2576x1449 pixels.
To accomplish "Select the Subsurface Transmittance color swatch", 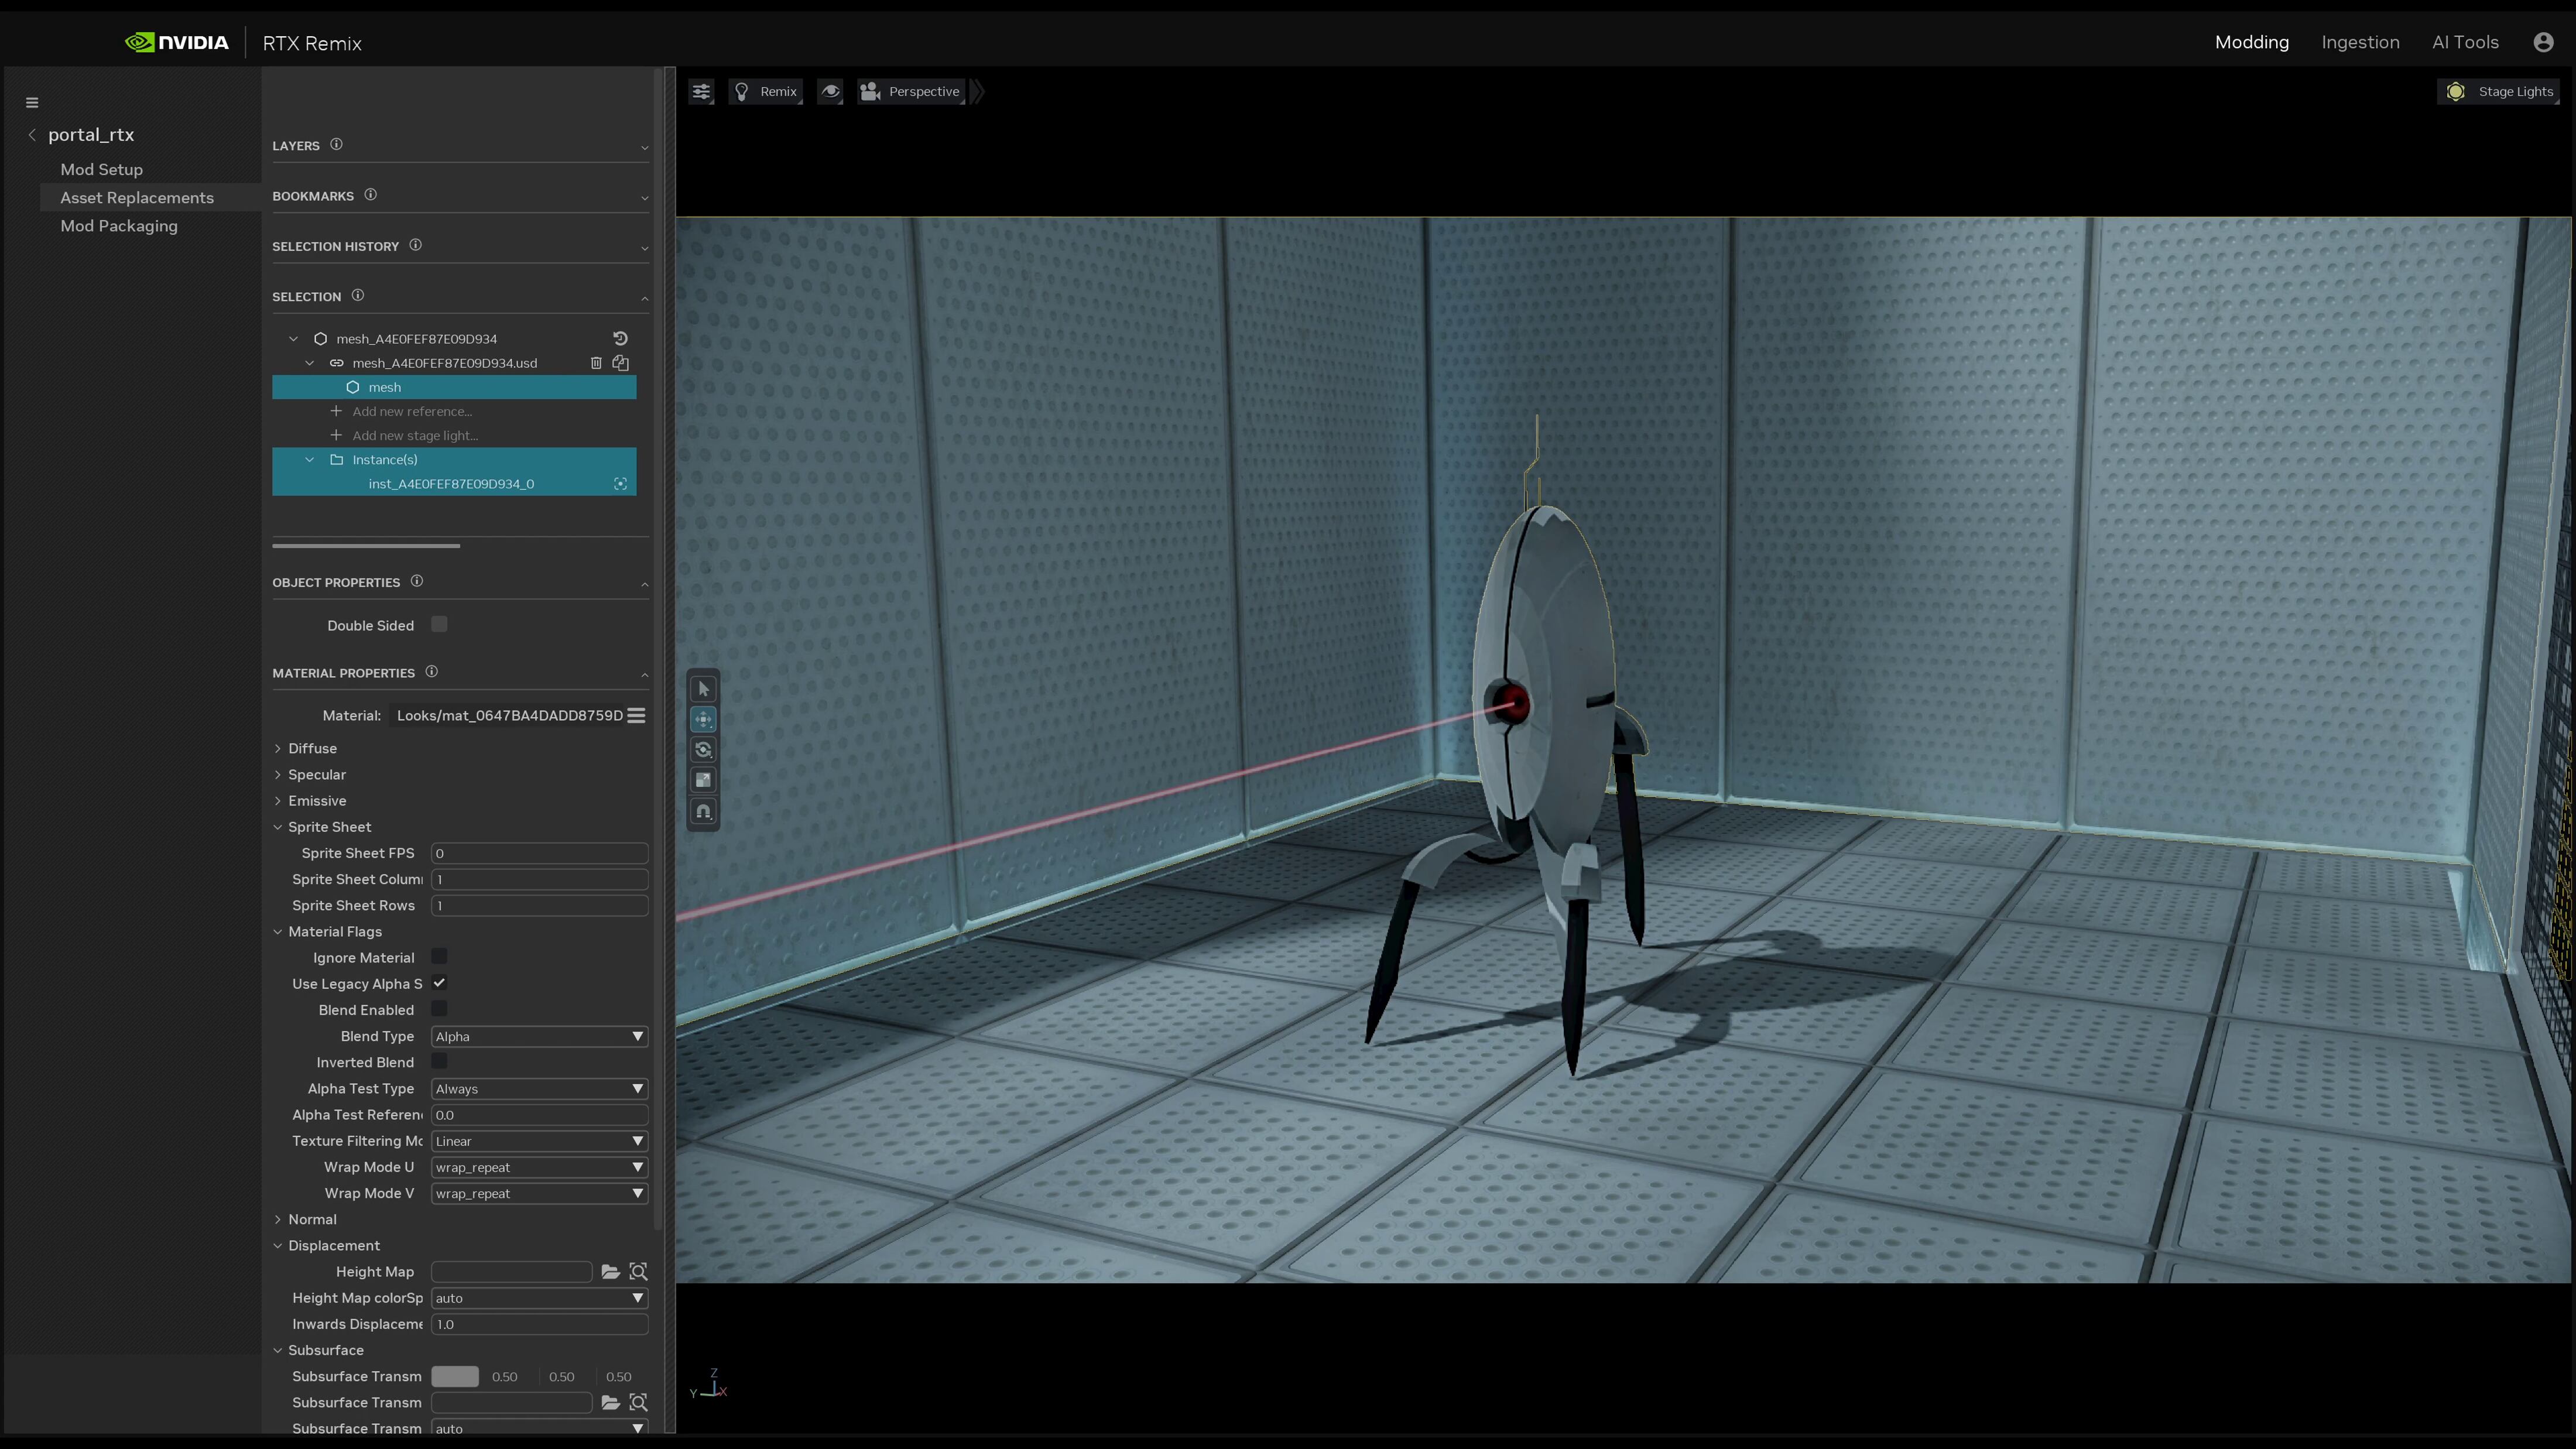I will tap(454, 1376).
